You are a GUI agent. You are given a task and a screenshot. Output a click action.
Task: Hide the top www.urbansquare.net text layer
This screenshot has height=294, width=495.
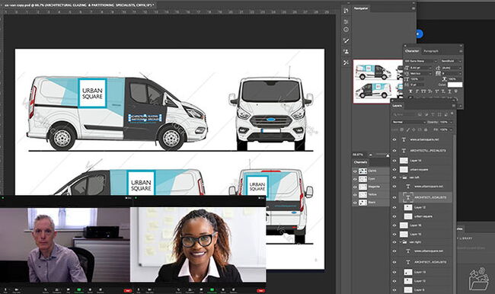coord(394,139)
